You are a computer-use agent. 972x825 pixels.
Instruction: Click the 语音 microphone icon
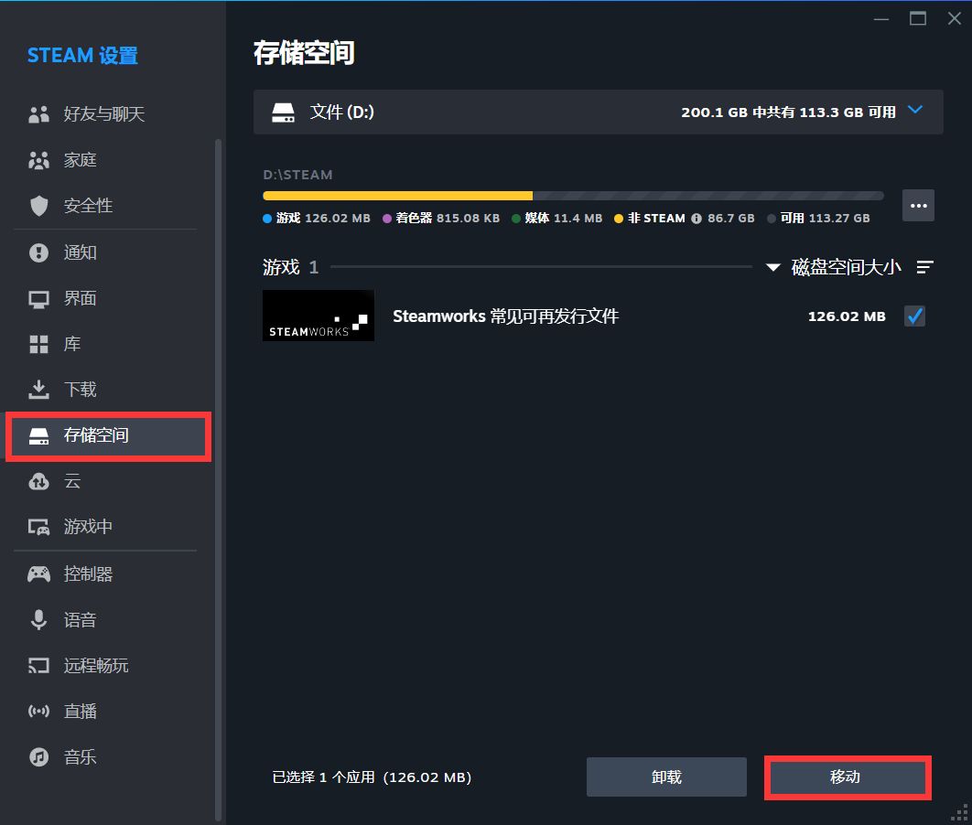(38, 619)
